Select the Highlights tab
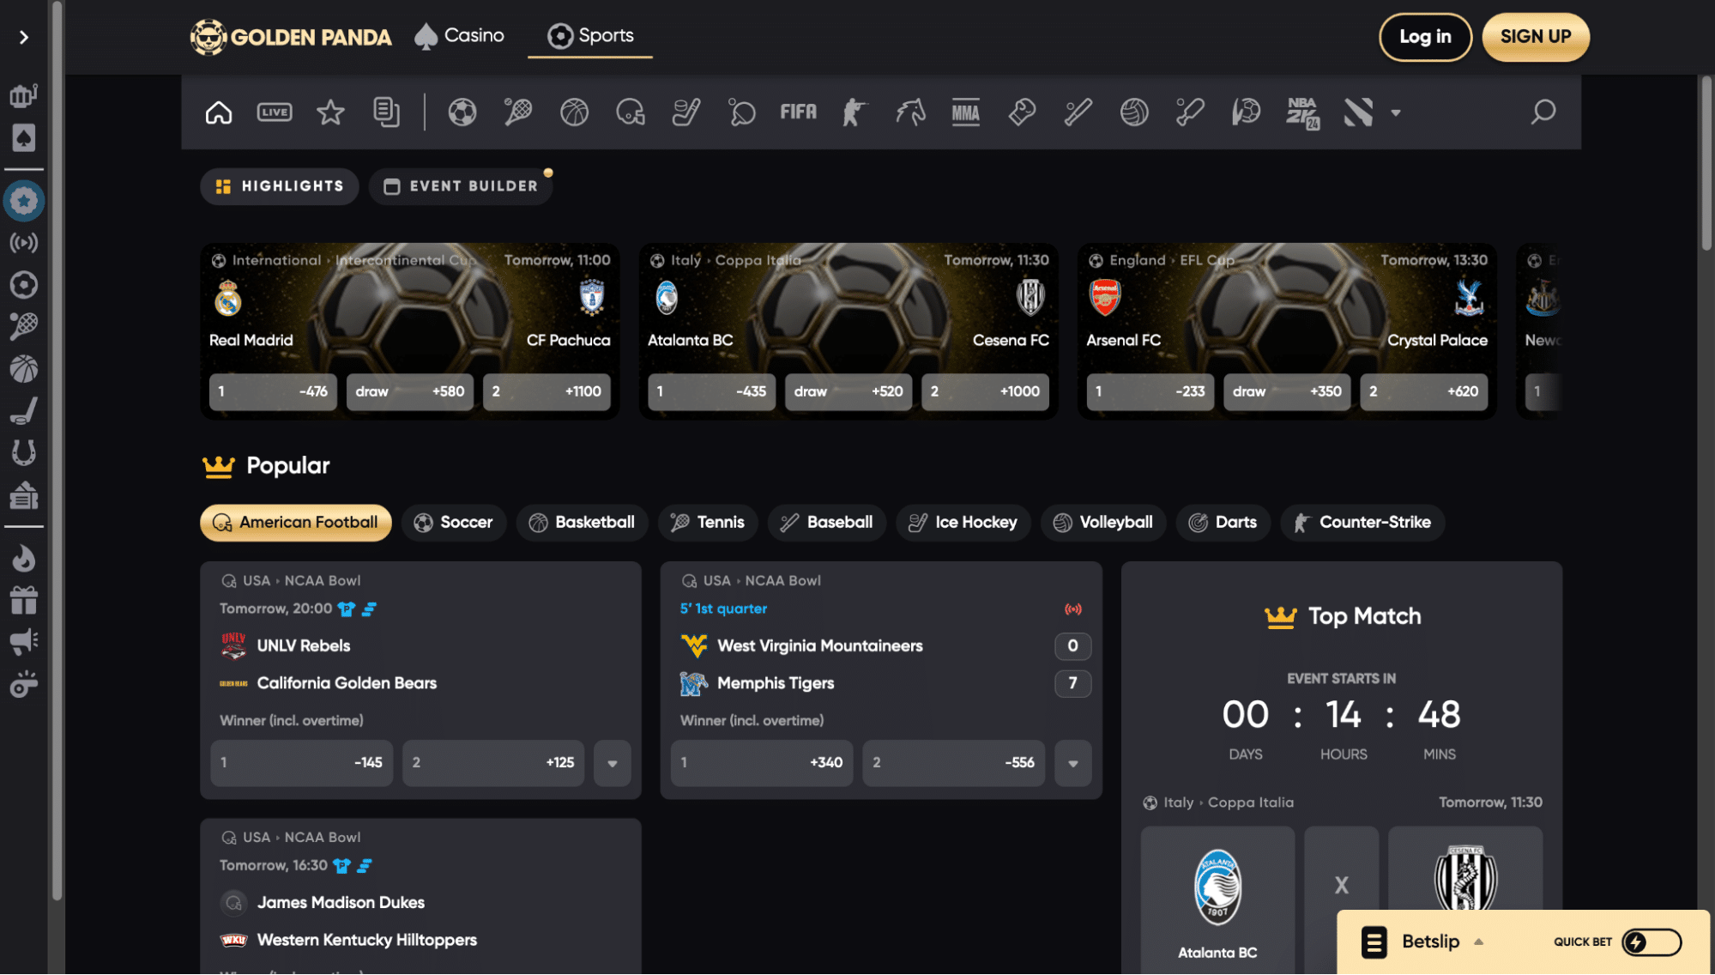This screenshot has width=1715, height=975. coord(280,186)
